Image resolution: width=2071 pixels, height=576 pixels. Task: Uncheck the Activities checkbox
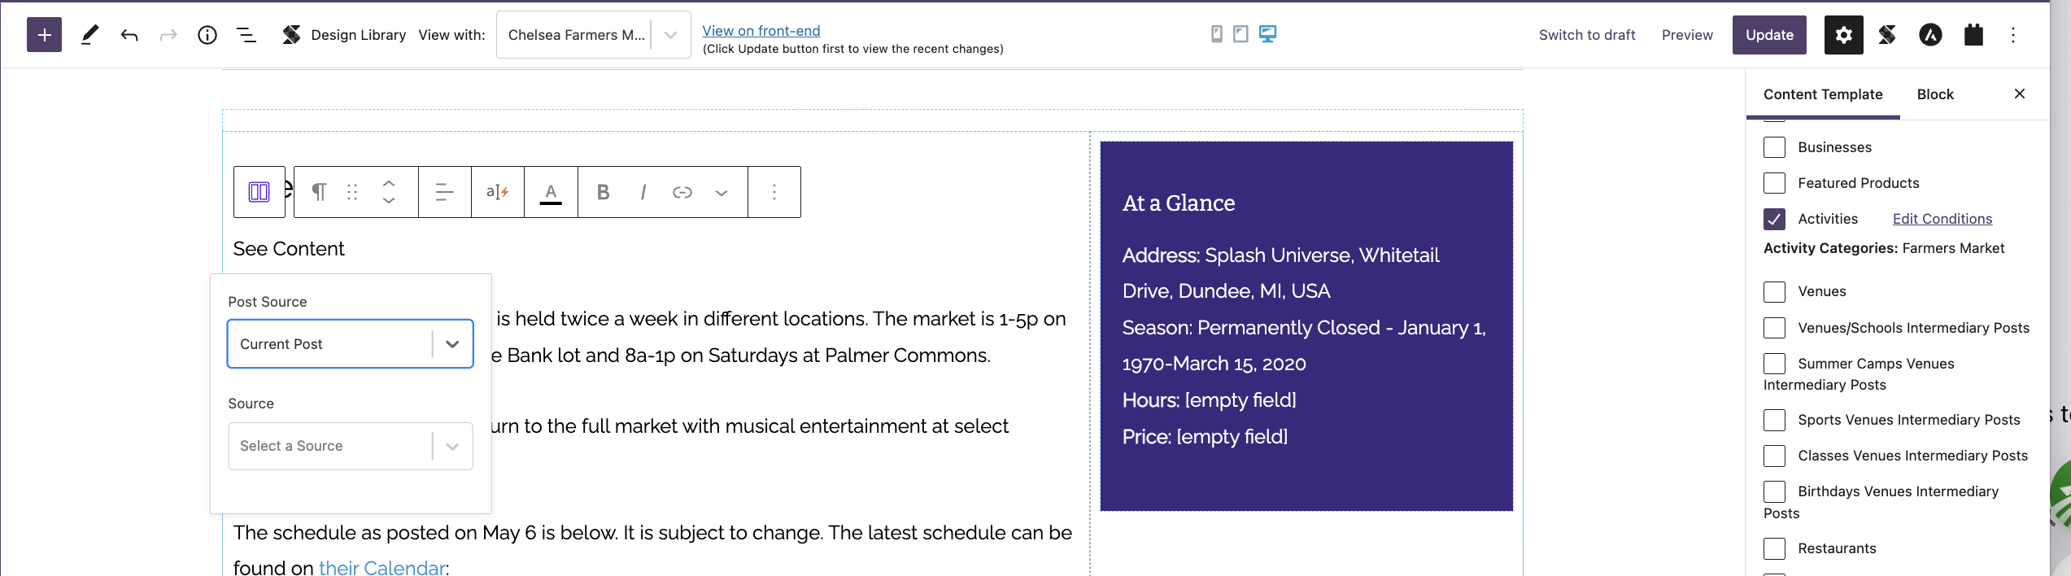[x=1774, y=219]
